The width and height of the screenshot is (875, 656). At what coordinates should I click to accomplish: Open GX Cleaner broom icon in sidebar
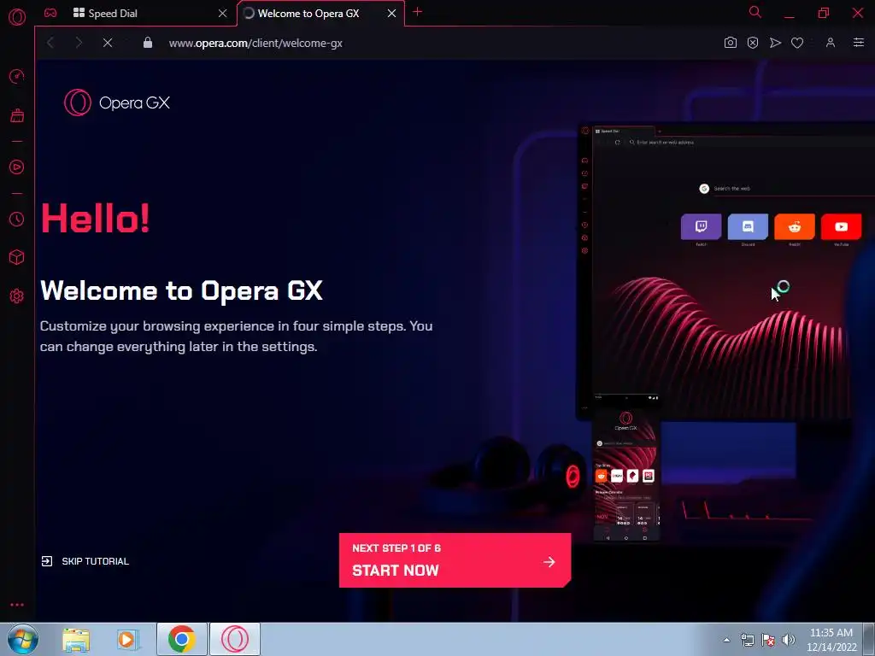click(17, 115)
